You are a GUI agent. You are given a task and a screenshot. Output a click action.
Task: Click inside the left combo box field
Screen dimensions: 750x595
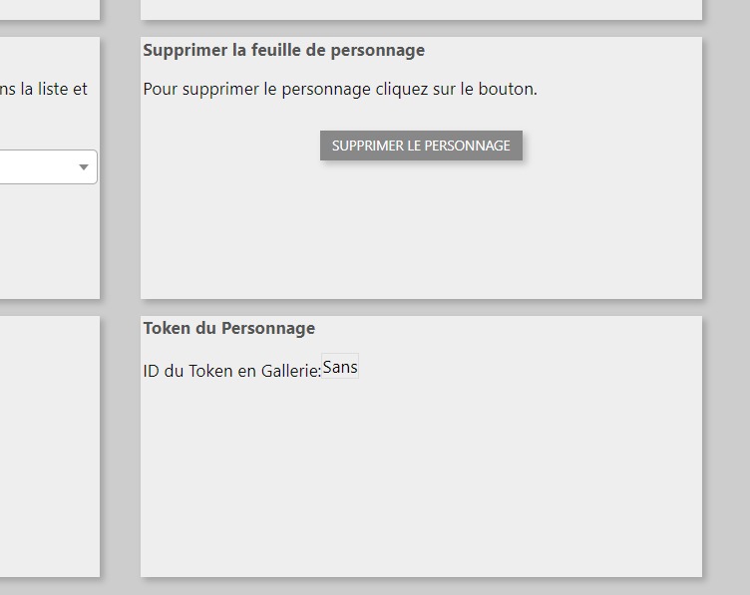pyautogui.click(x=40, y=167)
